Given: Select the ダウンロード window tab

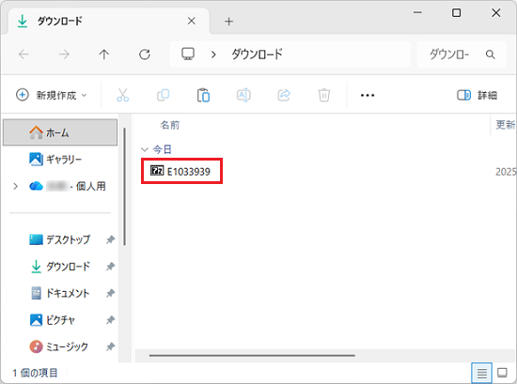Looking at the screenshot, I should [108, 22].
